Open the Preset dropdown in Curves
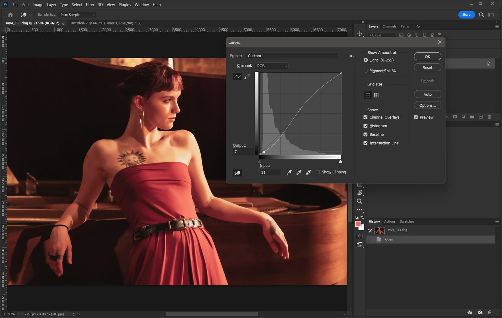The image size is (502, 318). click(291, 56)
